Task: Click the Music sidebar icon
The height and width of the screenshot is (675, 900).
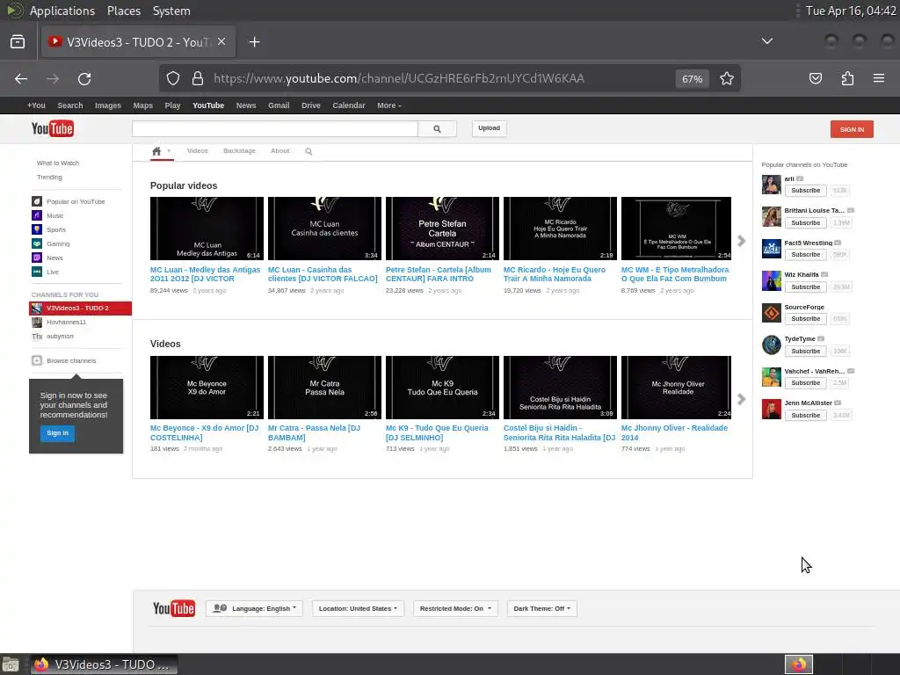Action: (x=37, y=215)
